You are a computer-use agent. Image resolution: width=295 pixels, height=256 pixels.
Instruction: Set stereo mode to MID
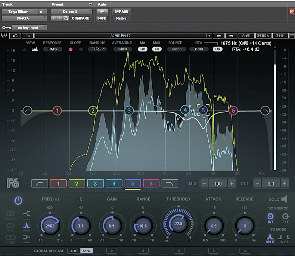[x=10, y=227]
